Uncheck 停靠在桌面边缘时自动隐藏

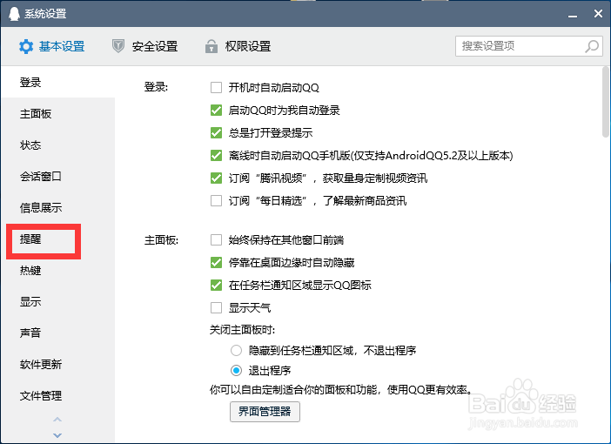(216, 262)
